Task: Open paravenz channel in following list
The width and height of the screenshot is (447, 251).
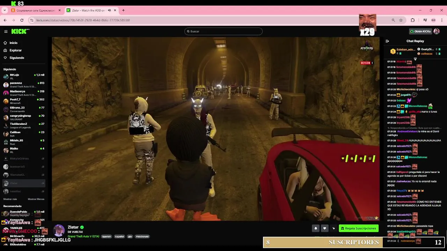Action: (x=24, y=85)
